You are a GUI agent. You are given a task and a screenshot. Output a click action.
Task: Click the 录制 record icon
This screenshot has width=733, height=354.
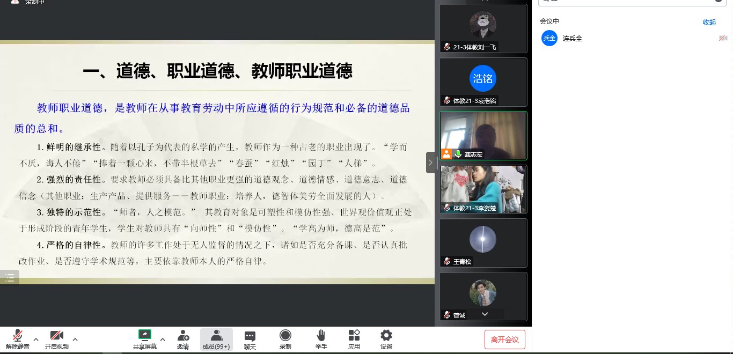[x=285, y=339]
